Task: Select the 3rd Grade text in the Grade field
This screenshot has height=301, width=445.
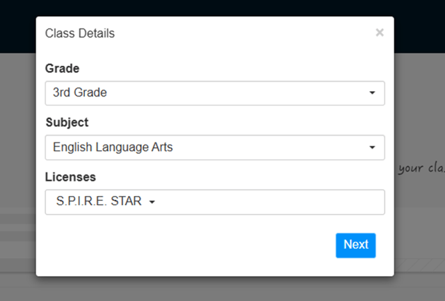Action: pos(80,92)
